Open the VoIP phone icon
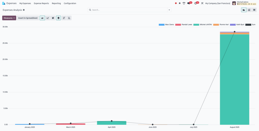The height and width of the screenshot is (131, 259). (x=184, y=3)
